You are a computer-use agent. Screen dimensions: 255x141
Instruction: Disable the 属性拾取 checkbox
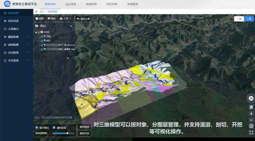click(x=54, y=128)
